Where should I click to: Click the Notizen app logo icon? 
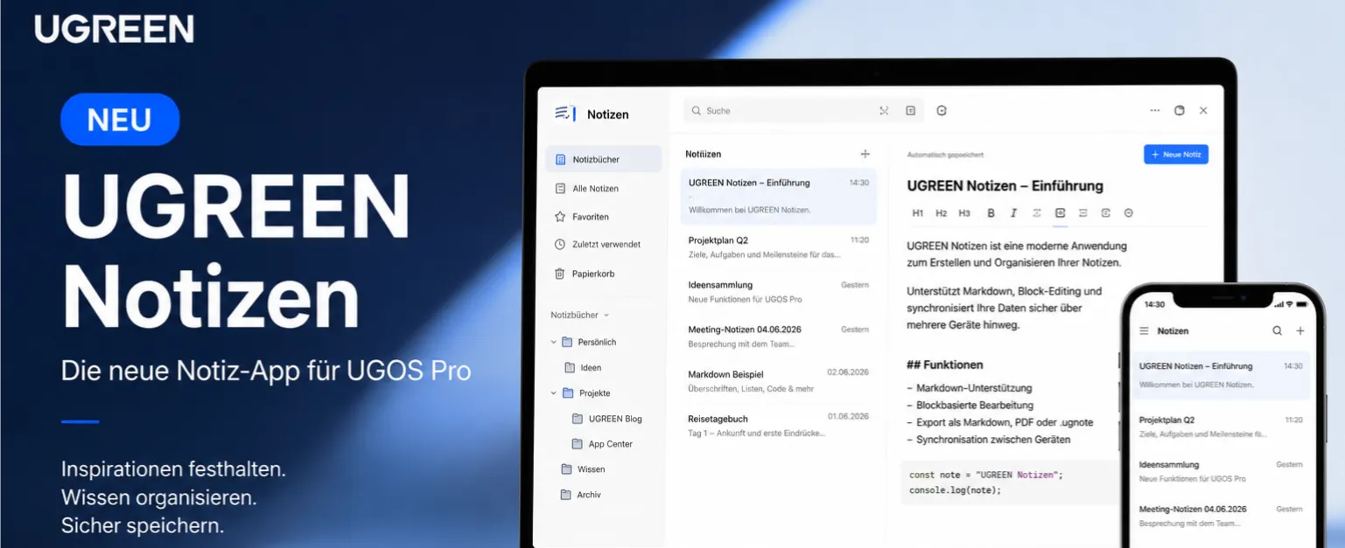coord(565,114)
